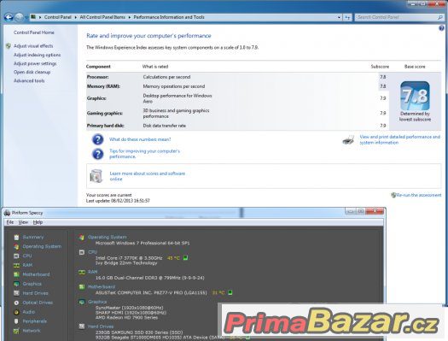This screenshot has height=341, width=448.
Task: Select Hard Drives in Speccy sidebar
Action: pyautogui.click(x=36, y=293)
